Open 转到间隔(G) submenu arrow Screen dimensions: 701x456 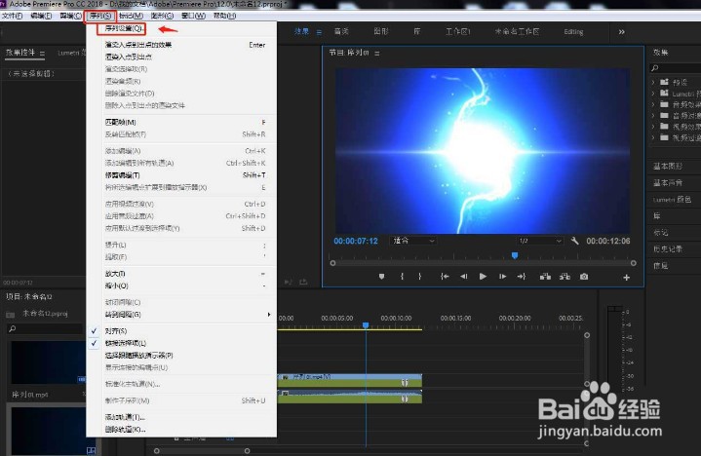(269, 315)
